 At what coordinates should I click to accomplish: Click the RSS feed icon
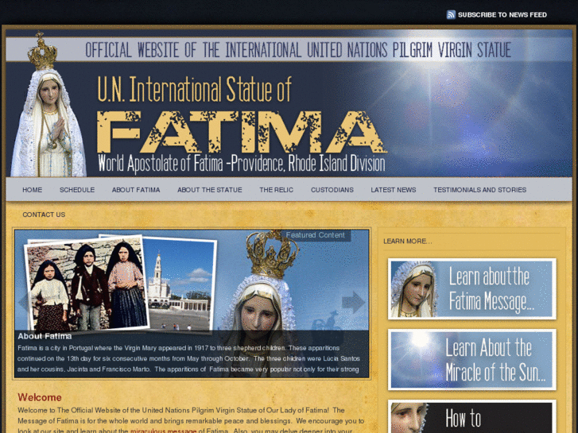point(451,15)
